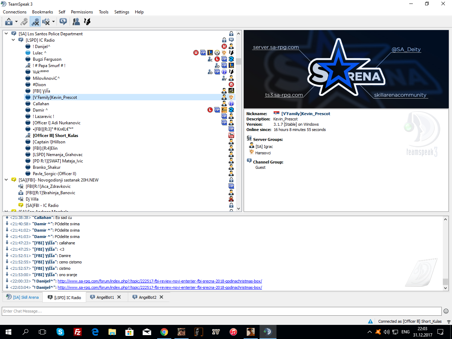Open the Help menu
452x339 pixels.
(x=139, y=12)
